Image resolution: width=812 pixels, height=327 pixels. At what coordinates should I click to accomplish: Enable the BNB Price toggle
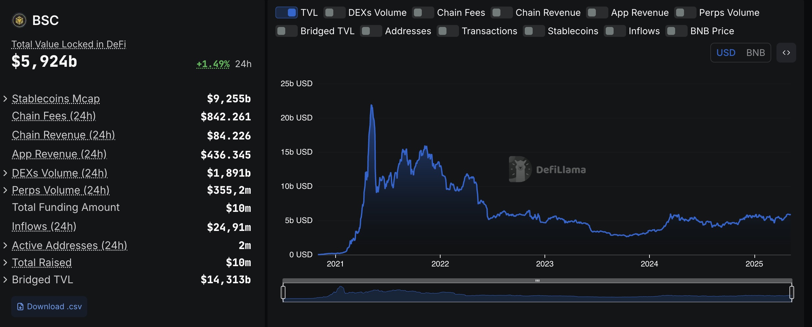[x=676, y=31]
